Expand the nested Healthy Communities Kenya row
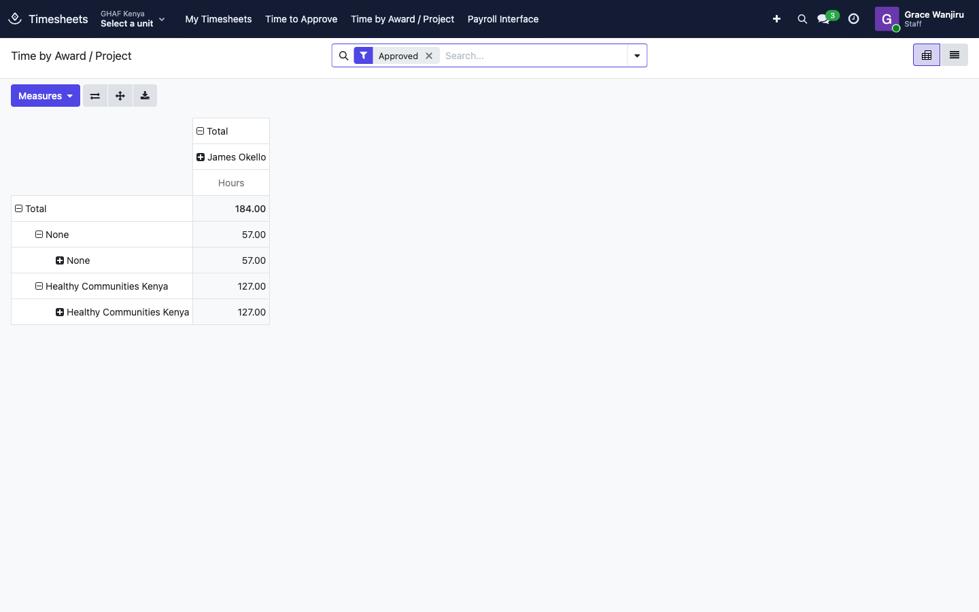 122,312
